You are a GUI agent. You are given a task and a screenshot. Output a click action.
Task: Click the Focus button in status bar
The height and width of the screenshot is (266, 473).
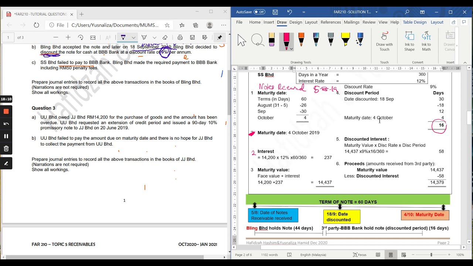[x=360, y=255]
